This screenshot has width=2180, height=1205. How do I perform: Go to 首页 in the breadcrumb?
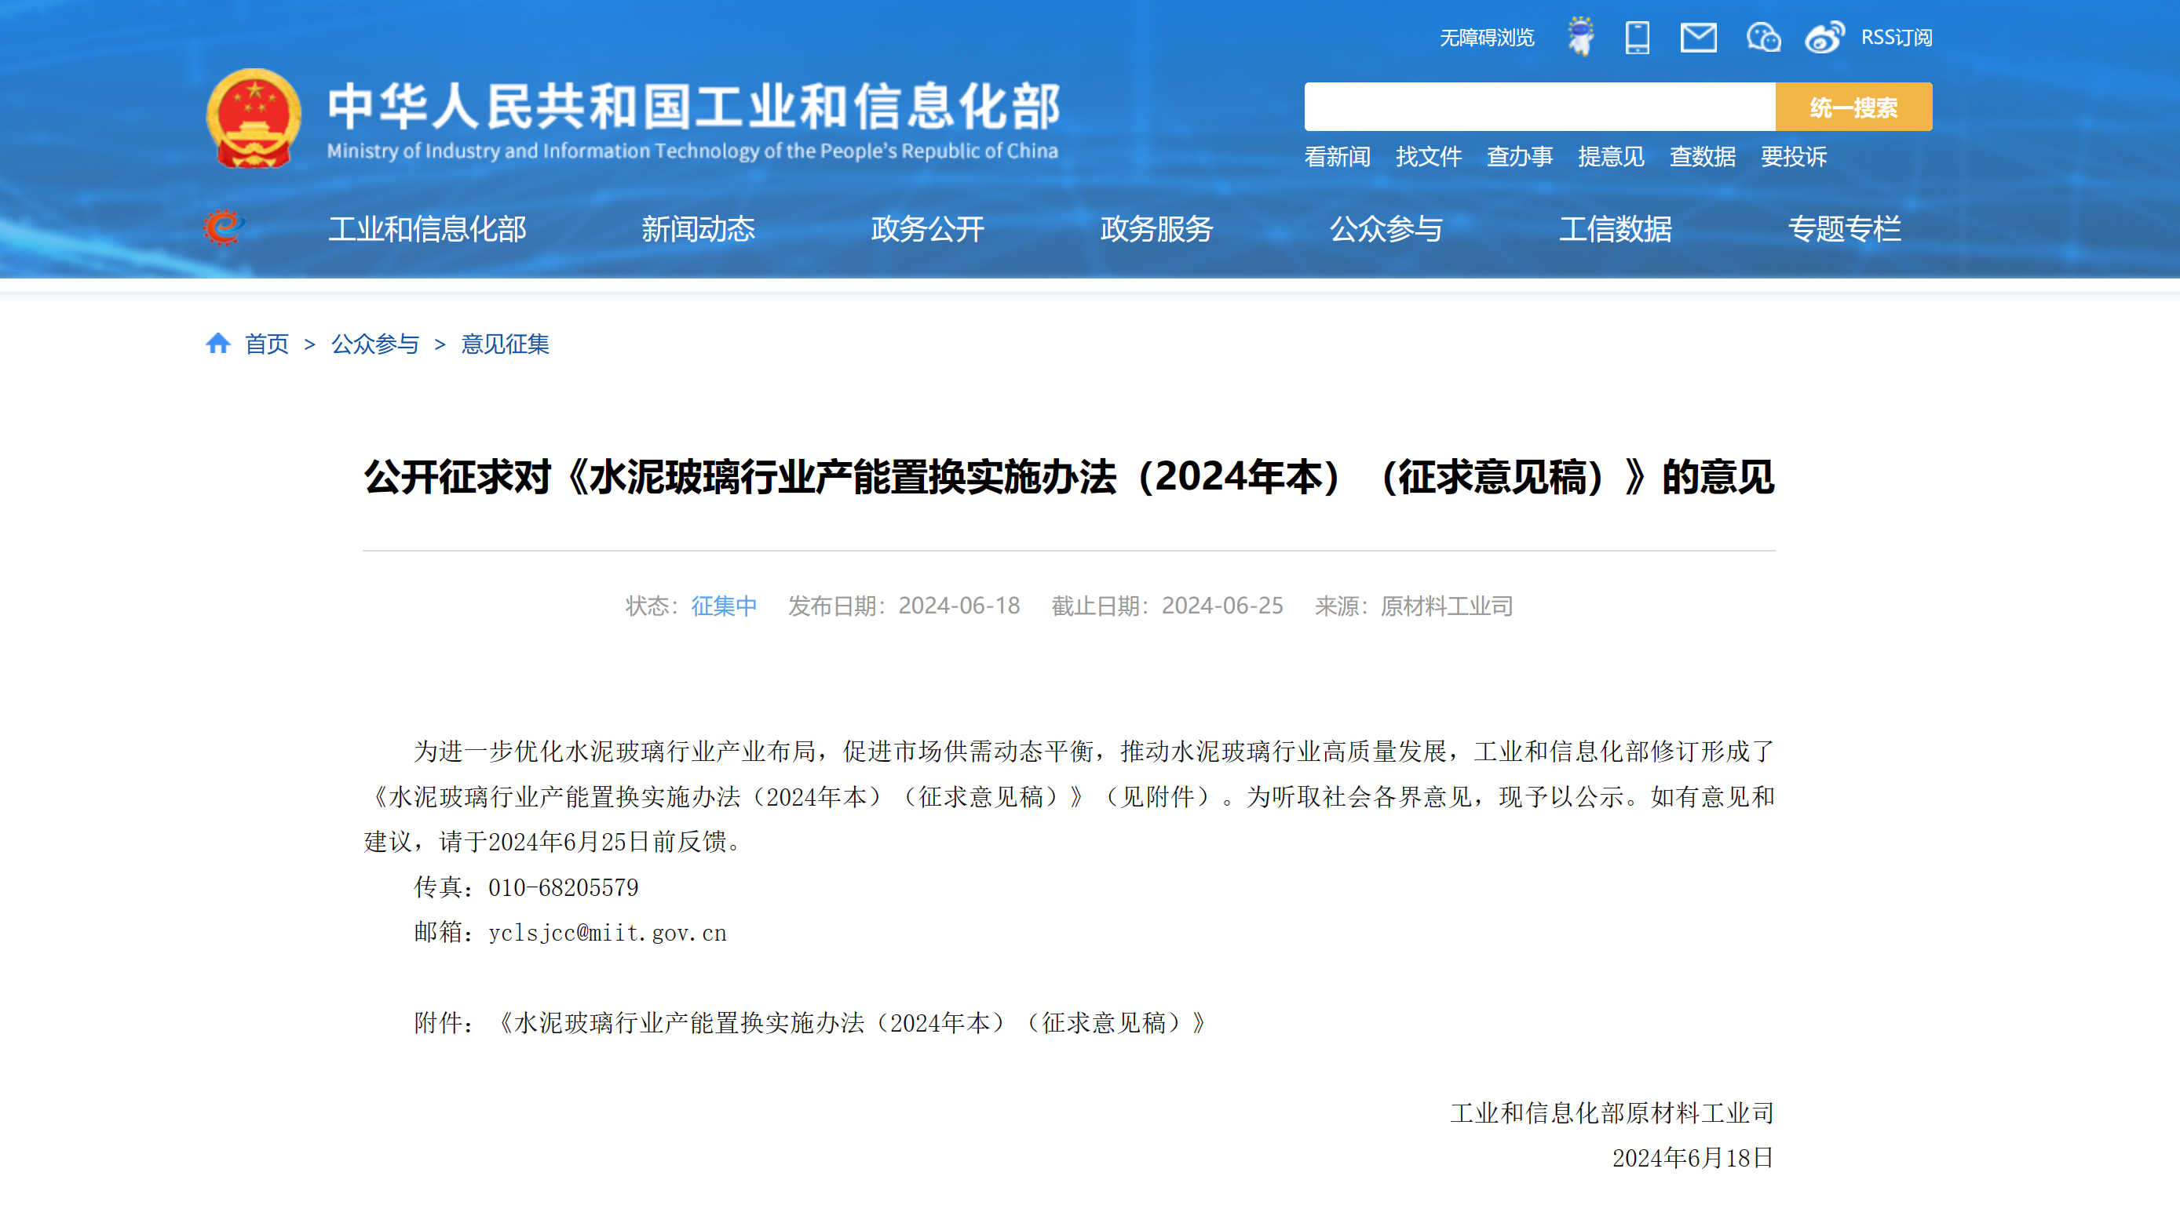267,344
